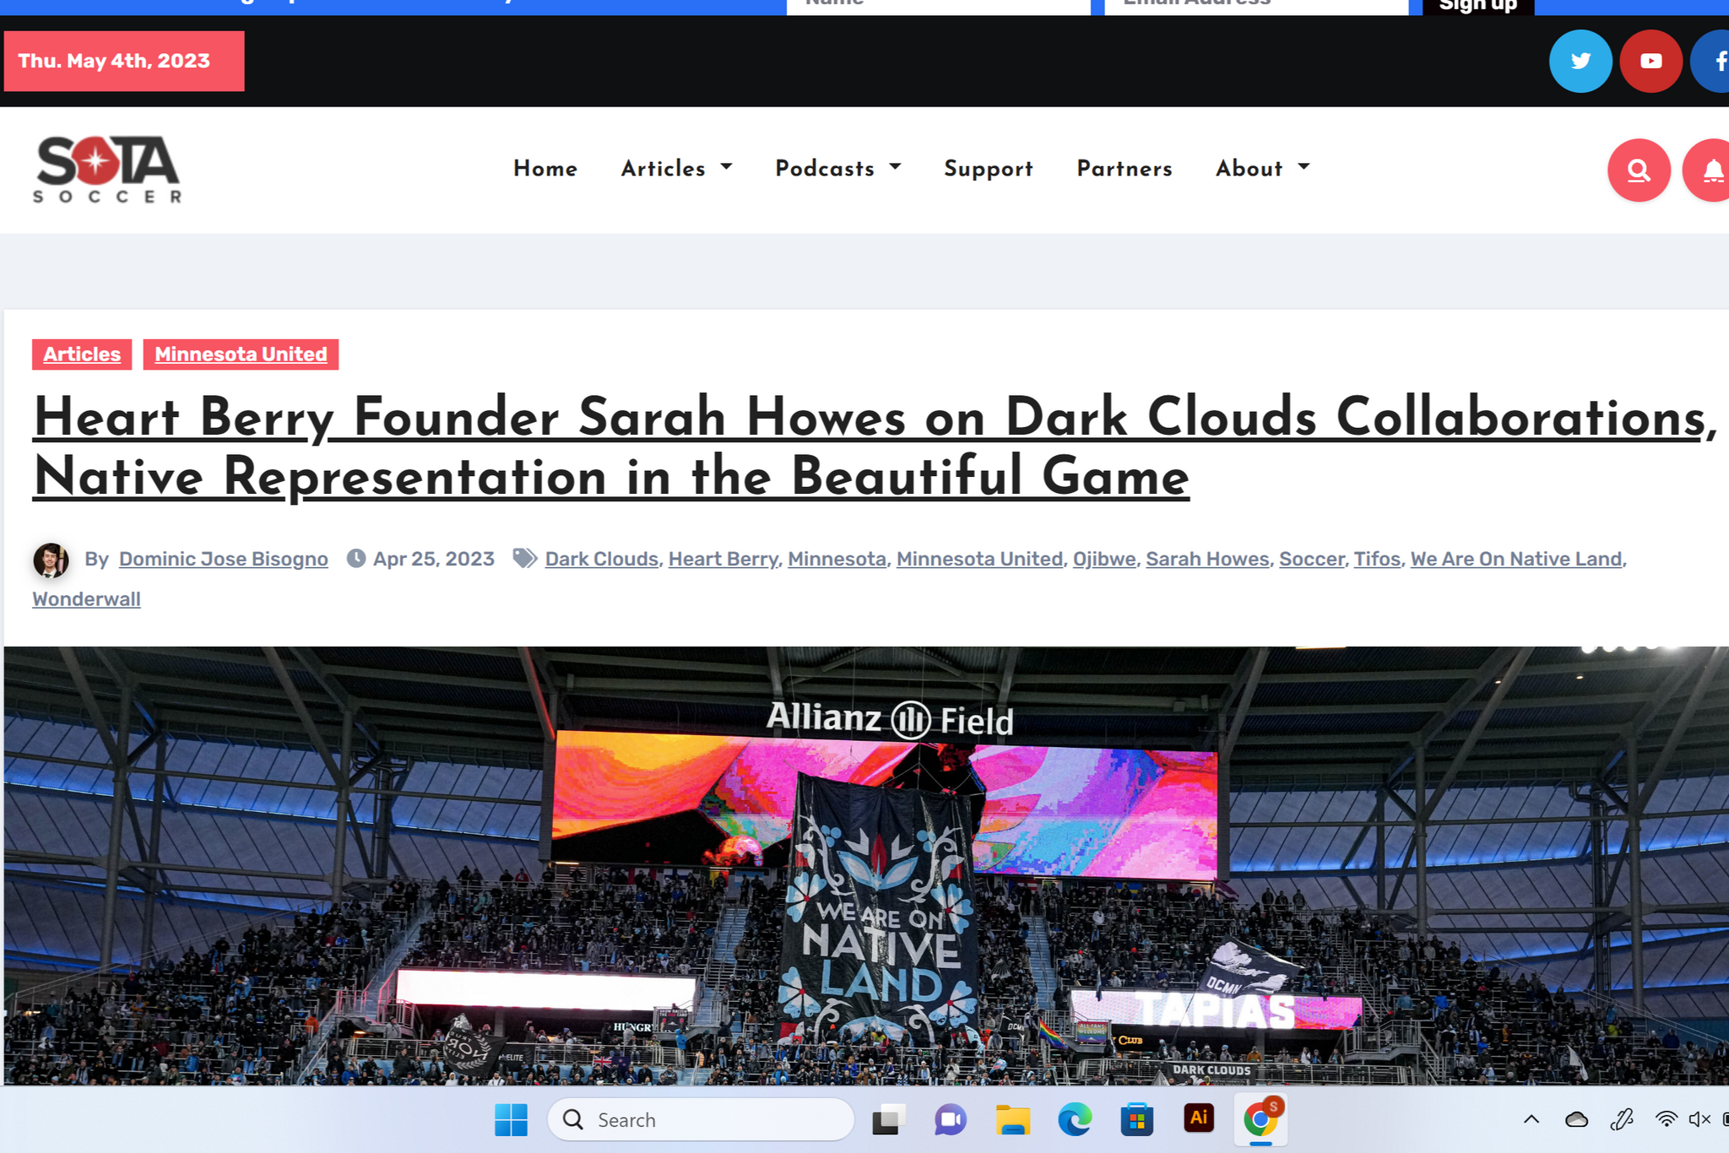Click the Dark Clouds tag
The width and height of the screenshot is (1729, 1153).
point(601,559)
